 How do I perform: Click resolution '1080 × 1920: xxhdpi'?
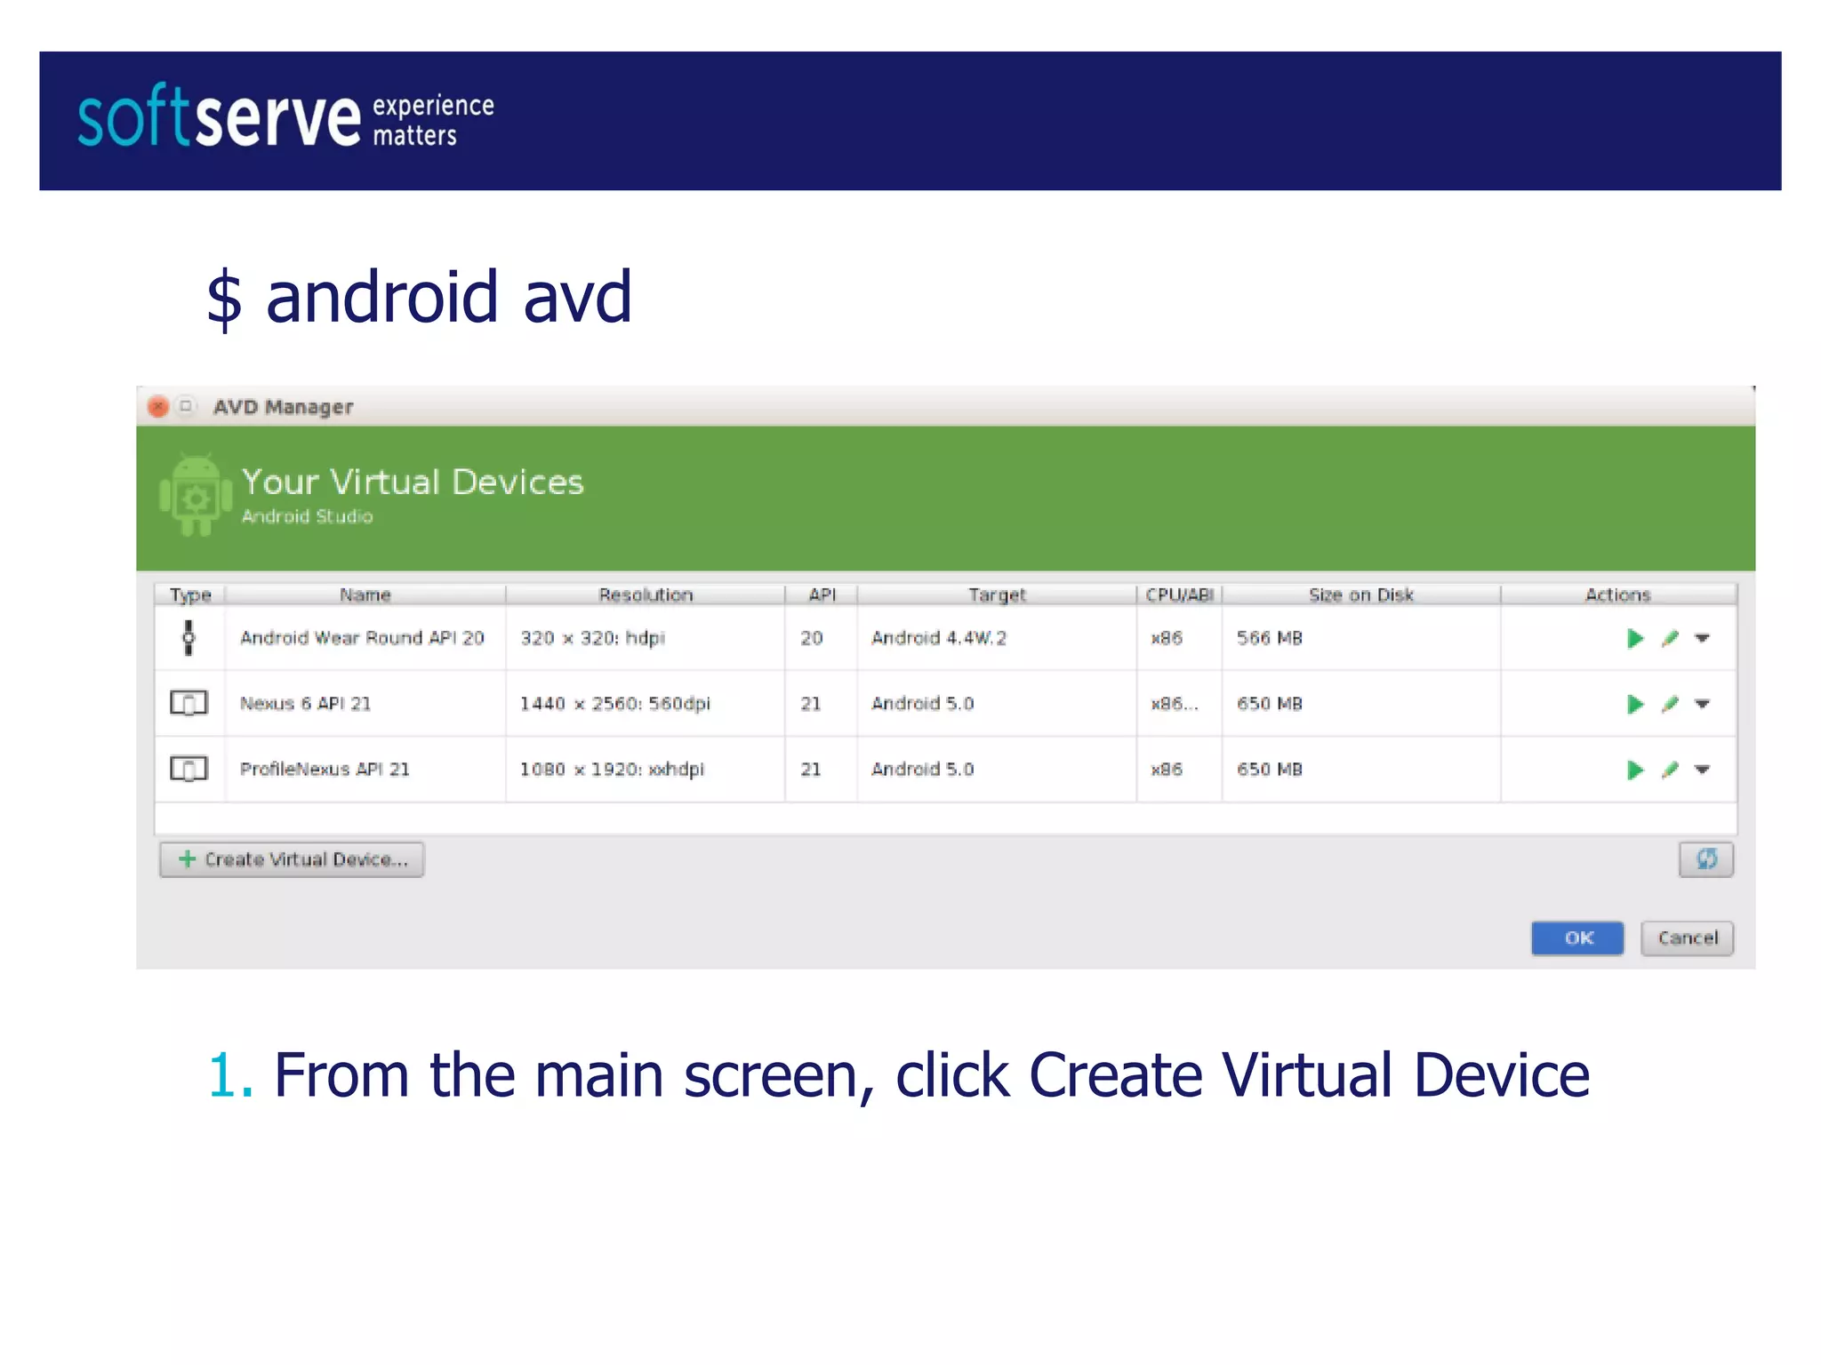click(x=612, y=770)
